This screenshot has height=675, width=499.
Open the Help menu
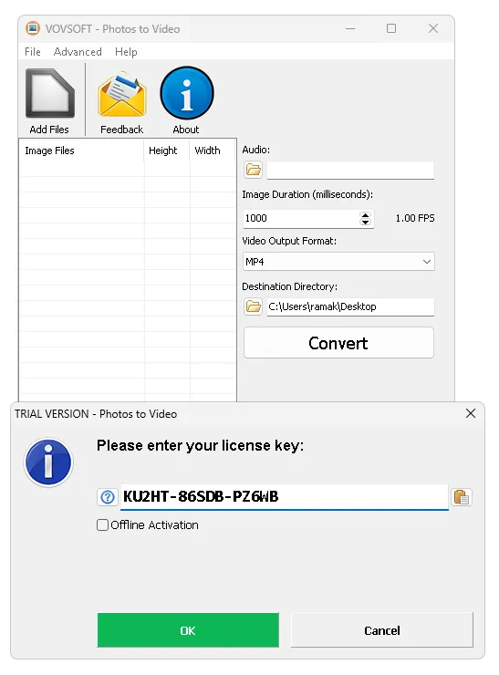click(x=126, y=52)
